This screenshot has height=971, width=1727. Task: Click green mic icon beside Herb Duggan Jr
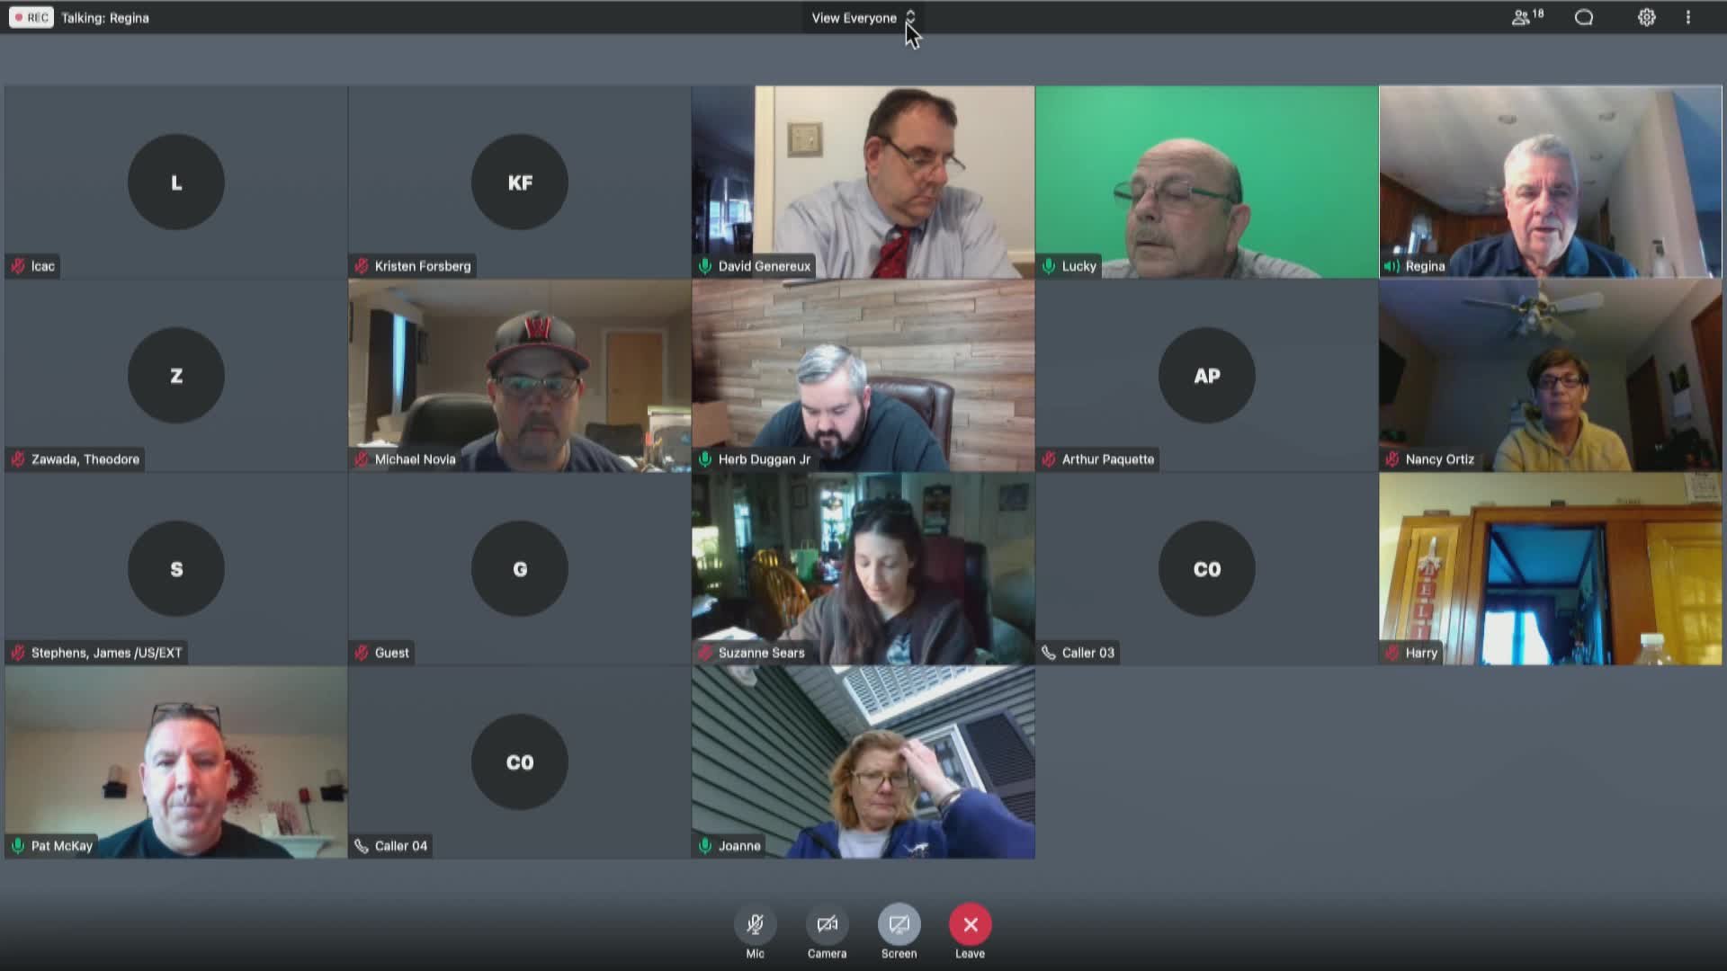(705, 459)
